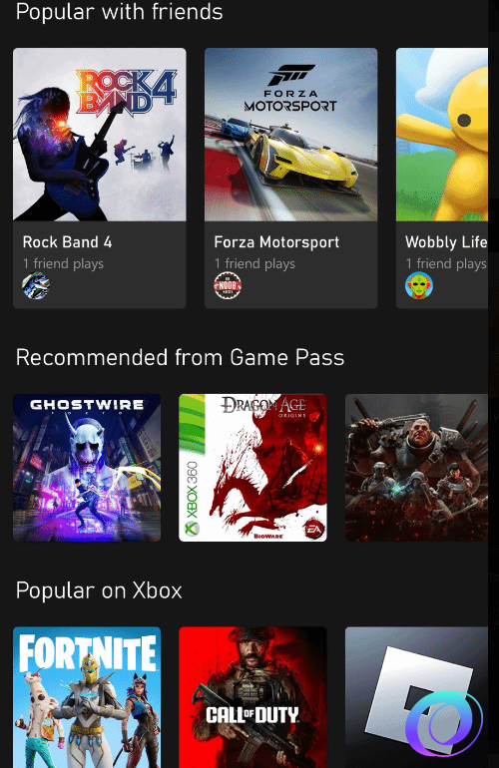Open the Popular with friends section heading
This screenshot has width=499, height=768.
[119, 11]
